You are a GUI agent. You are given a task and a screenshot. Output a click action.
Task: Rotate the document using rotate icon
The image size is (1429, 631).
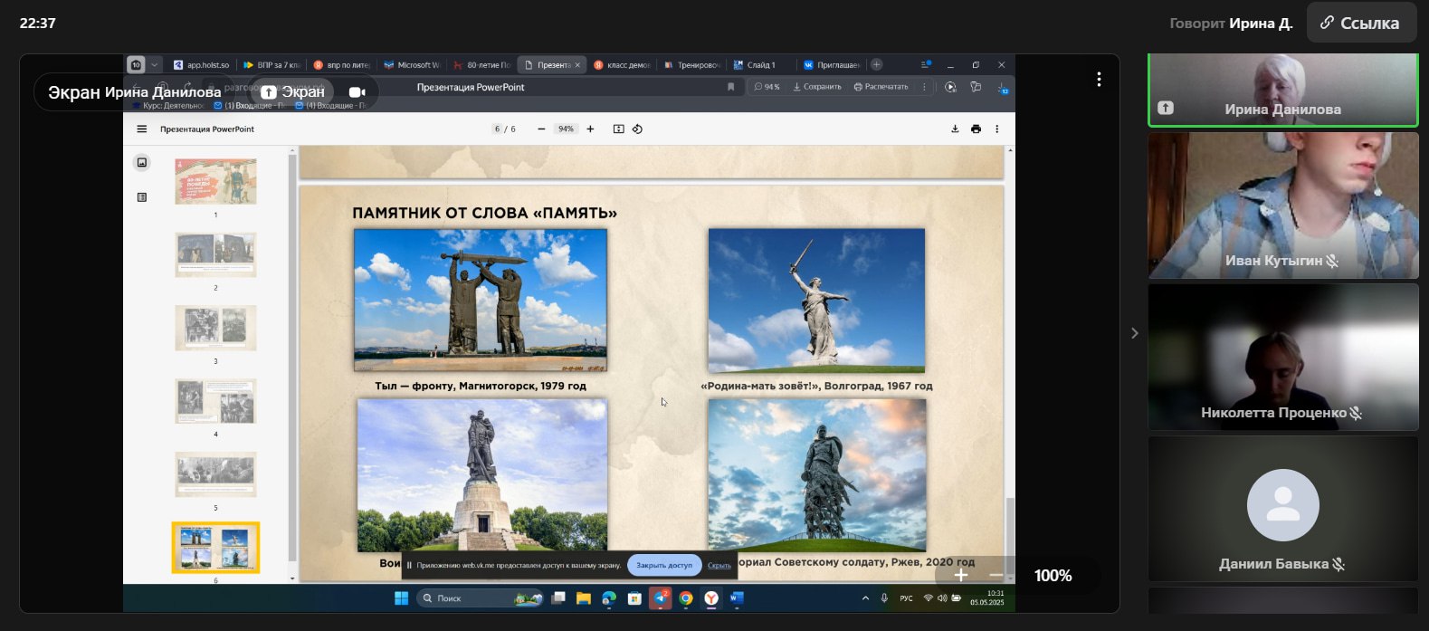pyautogui.click(x=637, y=129)
